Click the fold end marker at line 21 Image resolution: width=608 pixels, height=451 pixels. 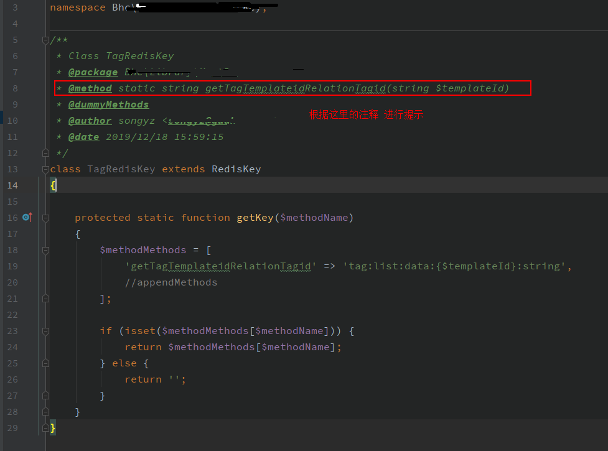(x=45, y=299)
